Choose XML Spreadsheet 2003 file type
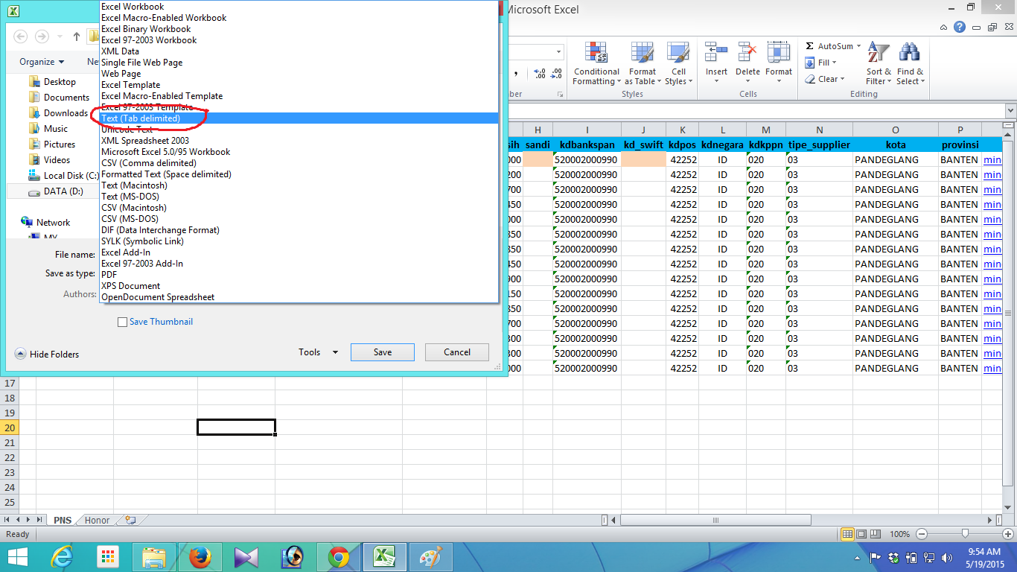Viewport: 1017px width, 572px height. pos(299,140)
